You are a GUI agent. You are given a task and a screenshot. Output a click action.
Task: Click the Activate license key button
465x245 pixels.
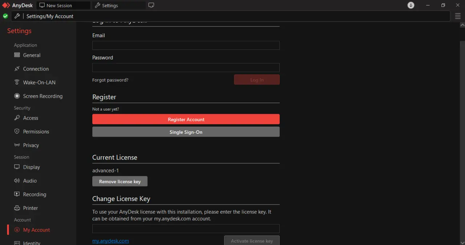click(252, 241)
